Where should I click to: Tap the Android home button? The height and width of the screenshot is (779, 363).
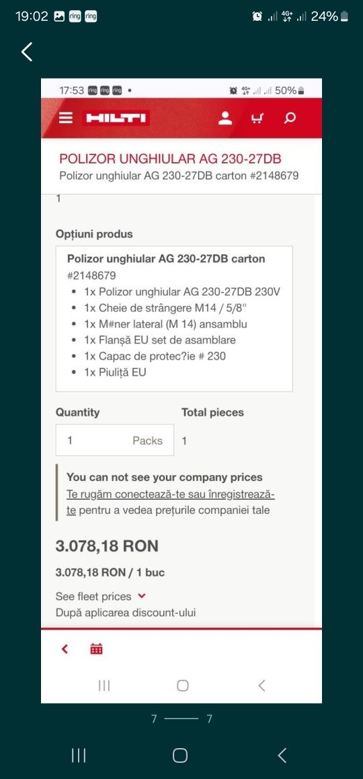pyautogui.click(x=179, y=755)
